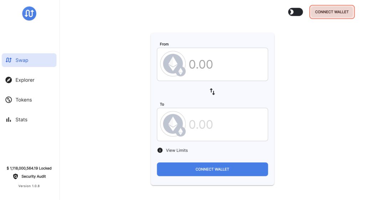Click the blue swap logo at top left

coord(29,14)
